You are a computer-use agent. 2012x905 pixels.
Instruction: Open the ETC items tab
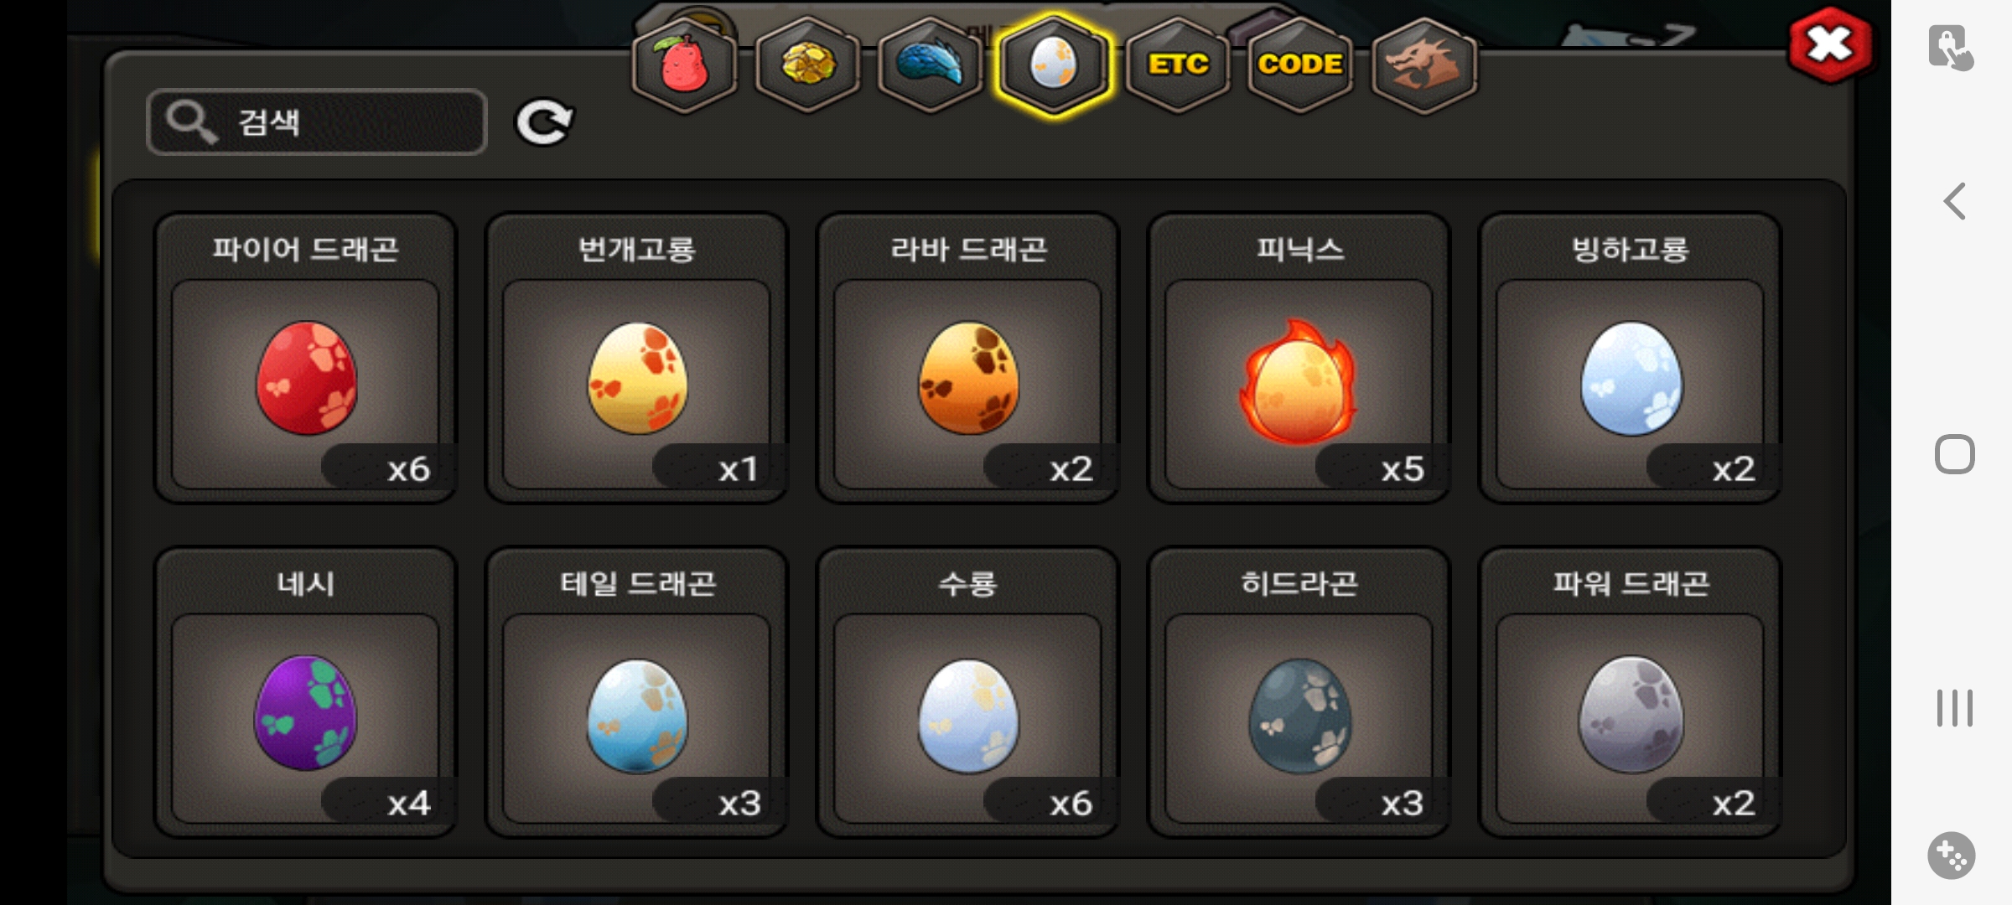[x=1178, y=65]
